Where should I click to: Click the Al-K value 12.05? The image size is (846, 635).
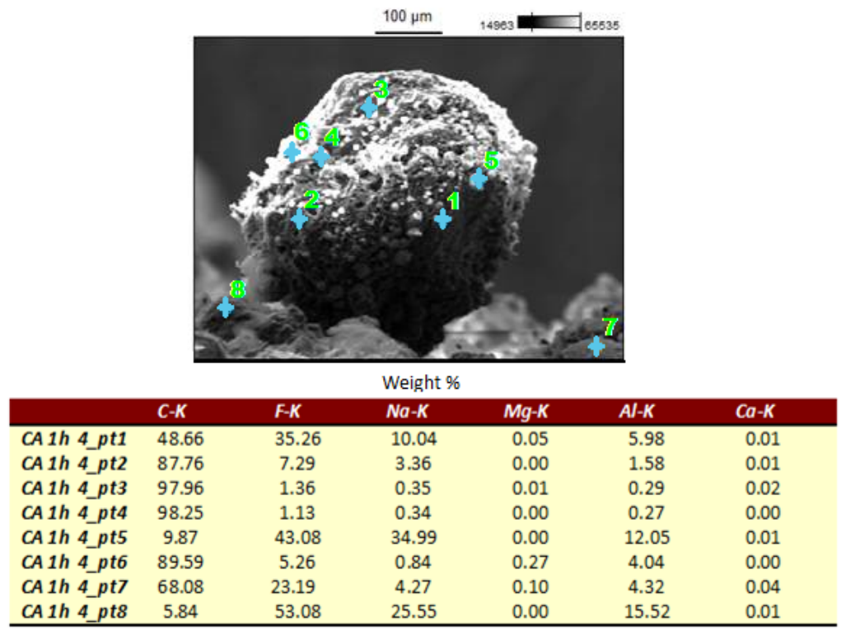click(x=647, y=537)
